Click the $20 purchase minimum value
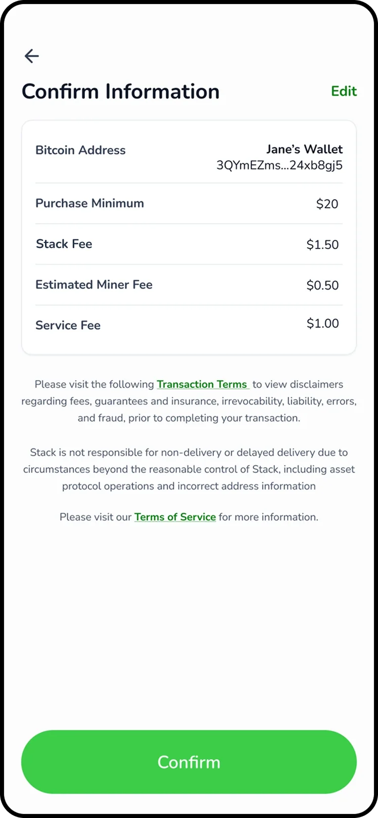Screen dimensions: 378x818 point(327,204)
